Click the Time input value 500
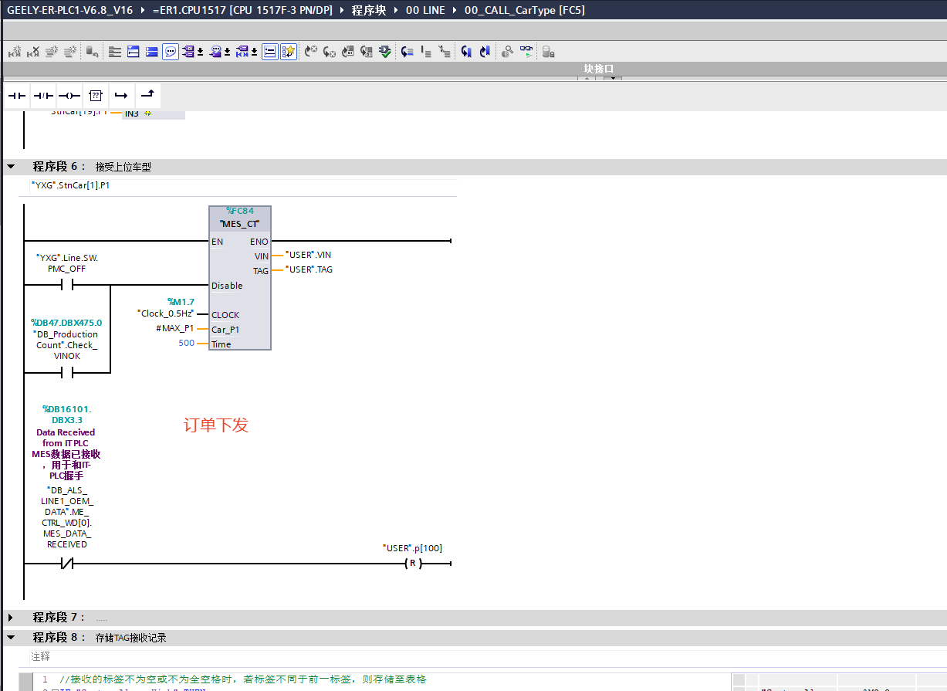Viewport: 947px width, 691px height. [186, 344]
